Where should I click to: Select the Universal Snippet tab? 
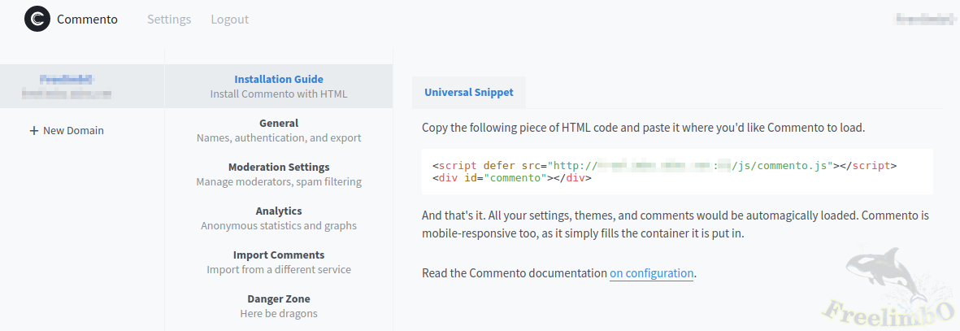[468, 93]
